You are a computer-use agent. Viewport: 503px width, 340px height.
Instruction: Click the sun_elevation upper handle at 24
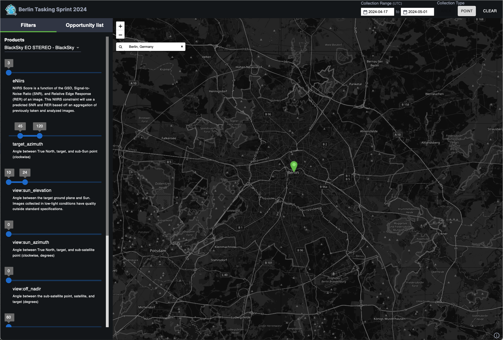click(x=25, y=182)
